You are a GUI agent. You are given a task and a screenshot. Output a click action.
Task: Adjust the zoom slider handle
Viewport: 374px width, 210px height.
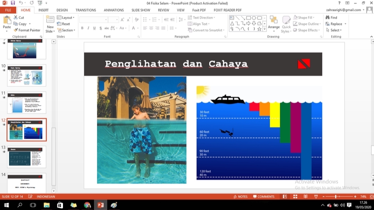pos(336,196)
